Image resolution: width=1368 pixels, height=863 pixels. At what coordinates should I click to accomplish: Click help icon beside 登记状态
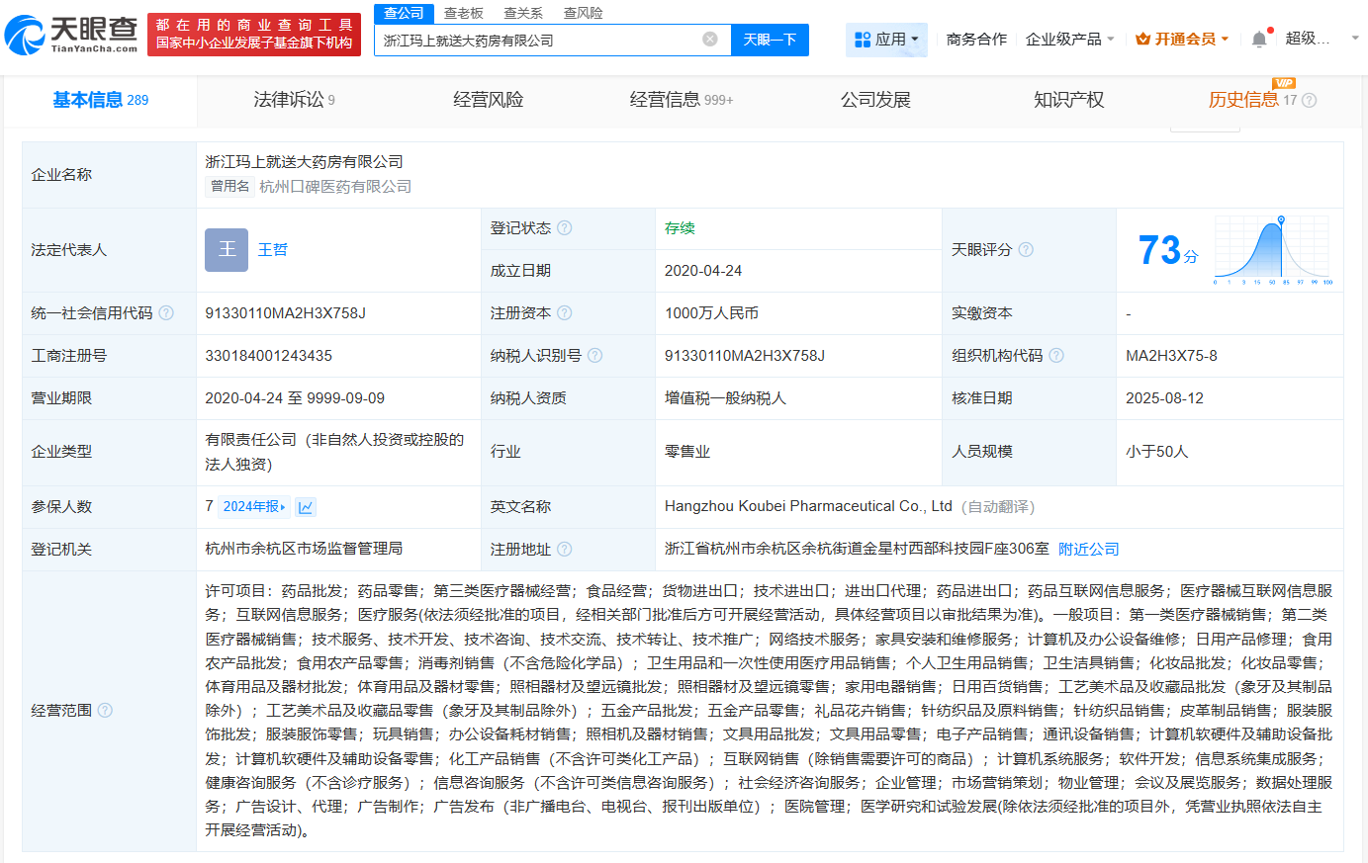coord(564,228)
